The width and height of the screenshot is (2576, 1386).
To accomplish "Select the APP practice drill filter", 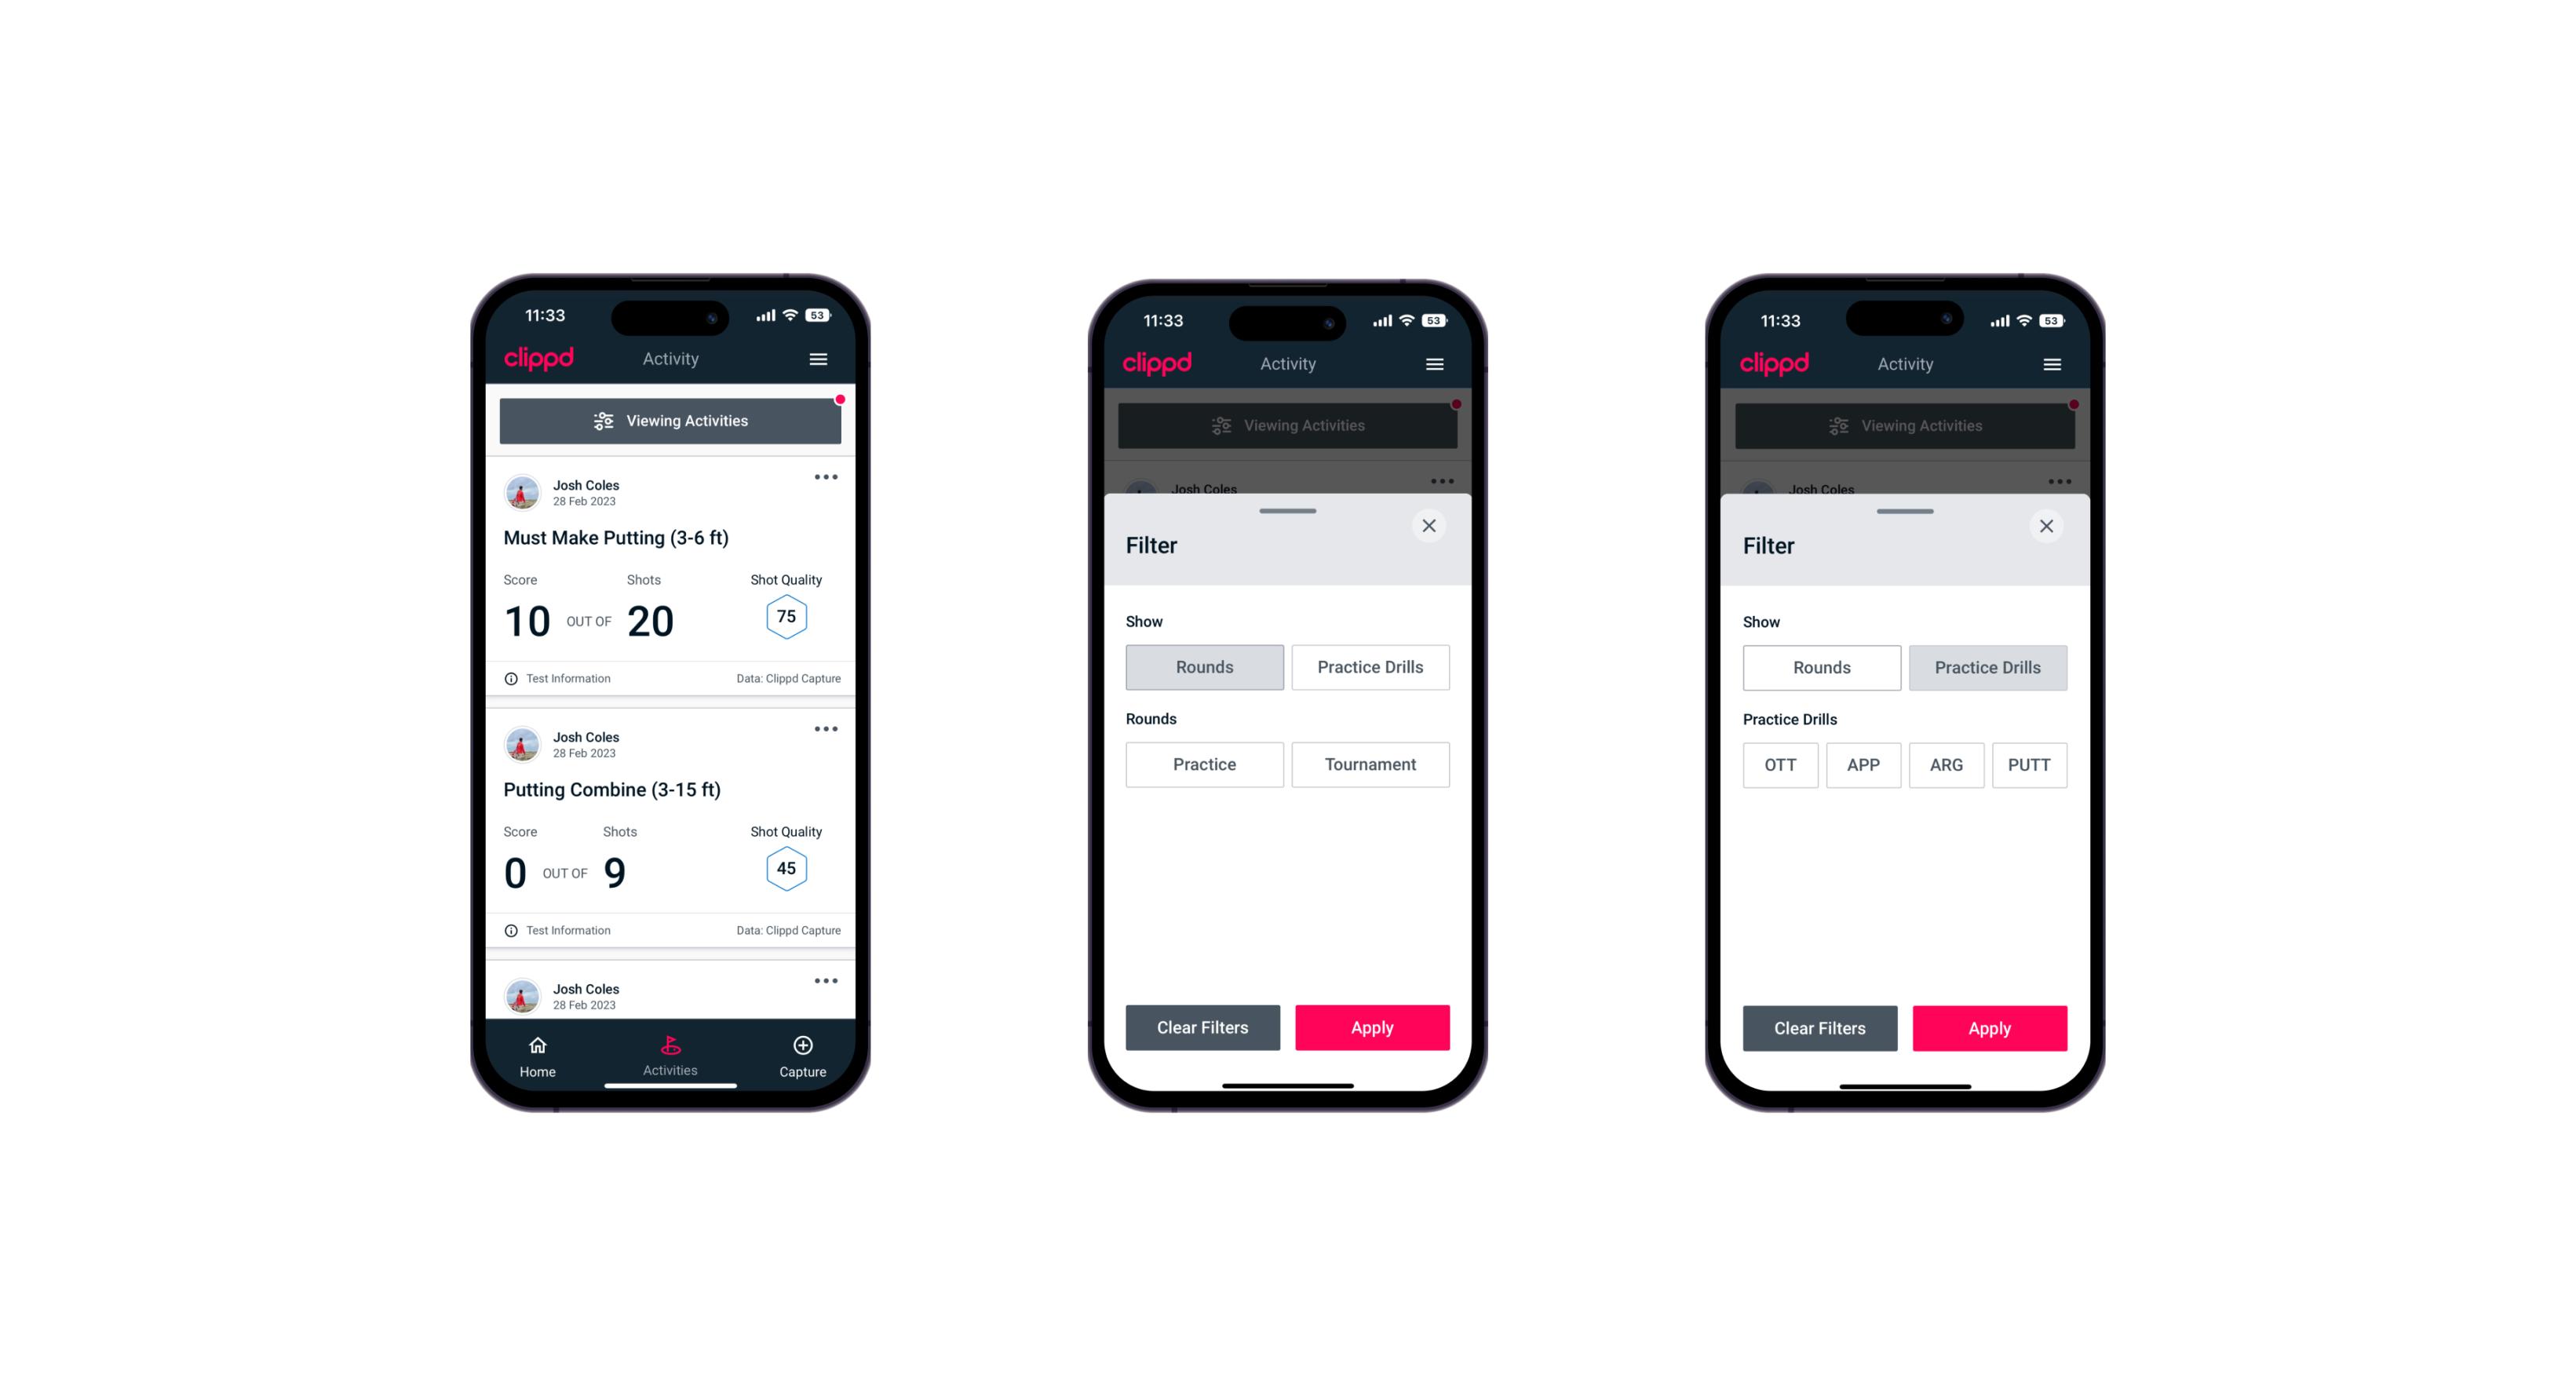I will [1864, 764].
